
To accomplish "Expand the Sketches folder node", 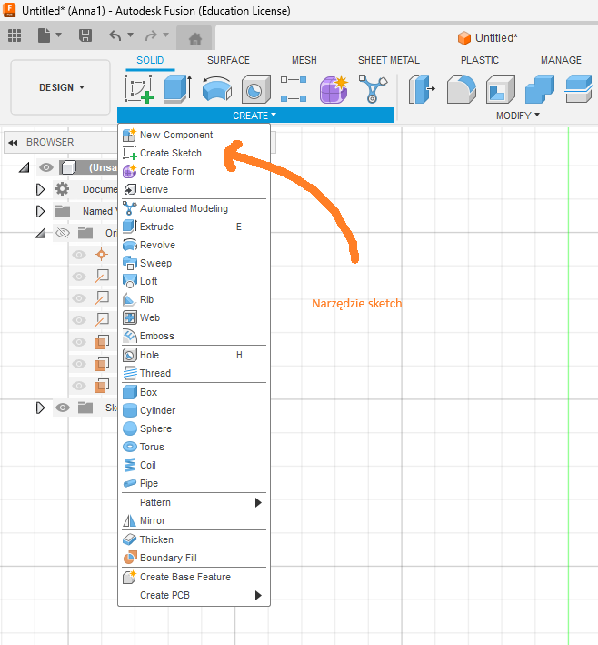I will tap(40, 408).
